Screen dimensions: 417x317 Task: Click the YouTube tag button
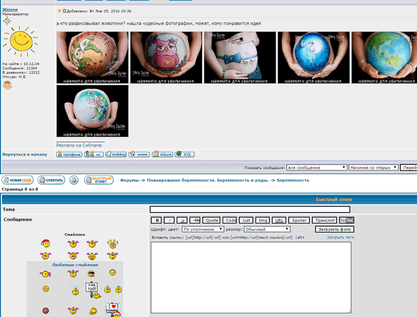coord(347,220)
